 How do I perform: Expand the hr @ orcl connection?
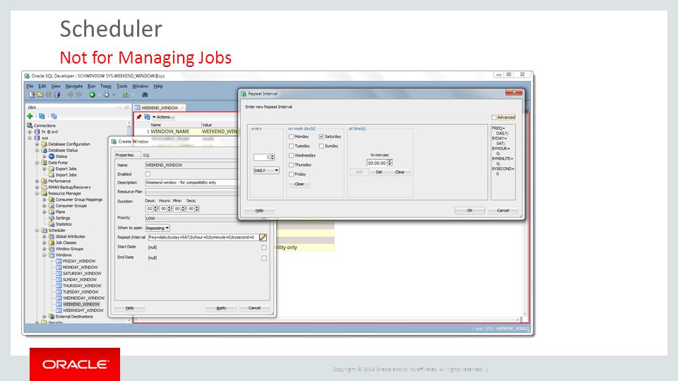30,132
